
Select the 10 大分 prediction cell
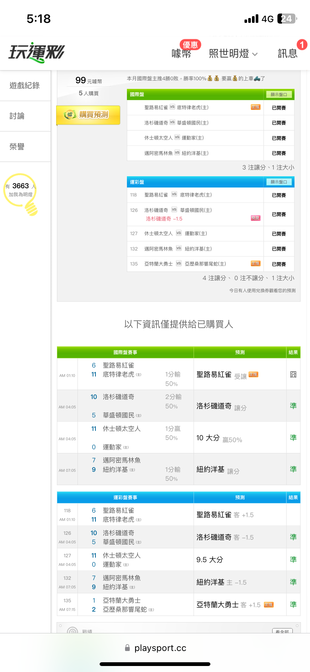(x=240, y=438)
